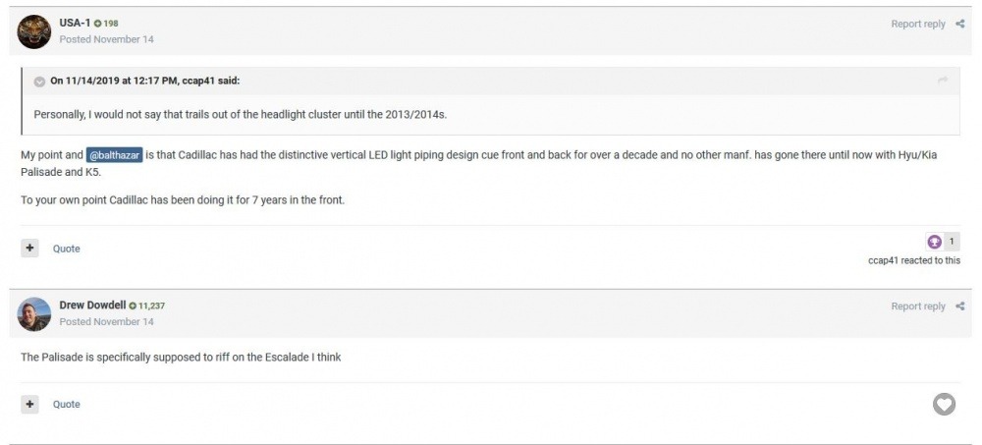Share Drew Dowdell's post via share icon

(959, 306)
